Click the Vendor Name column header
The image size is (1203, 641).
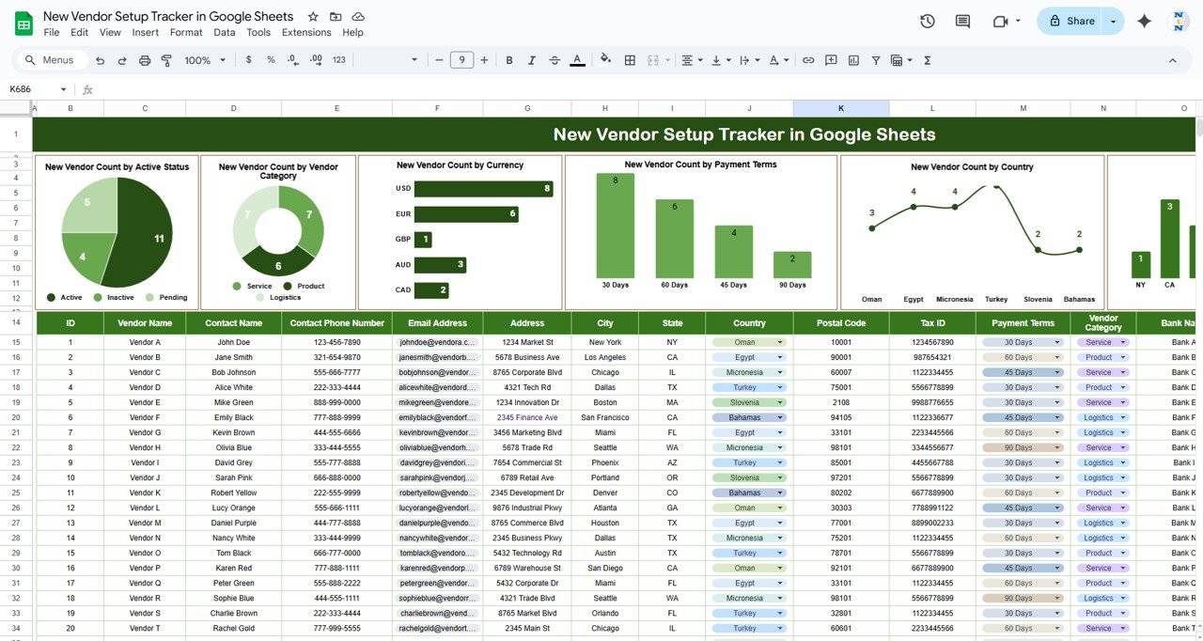pos(145,322)
